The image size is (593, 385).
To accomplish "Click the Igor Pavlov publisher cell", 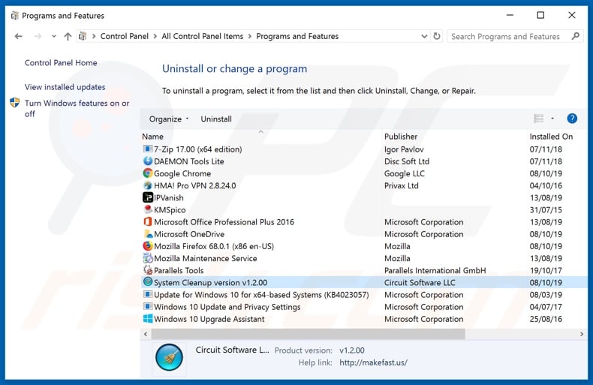I will [404, 149].
